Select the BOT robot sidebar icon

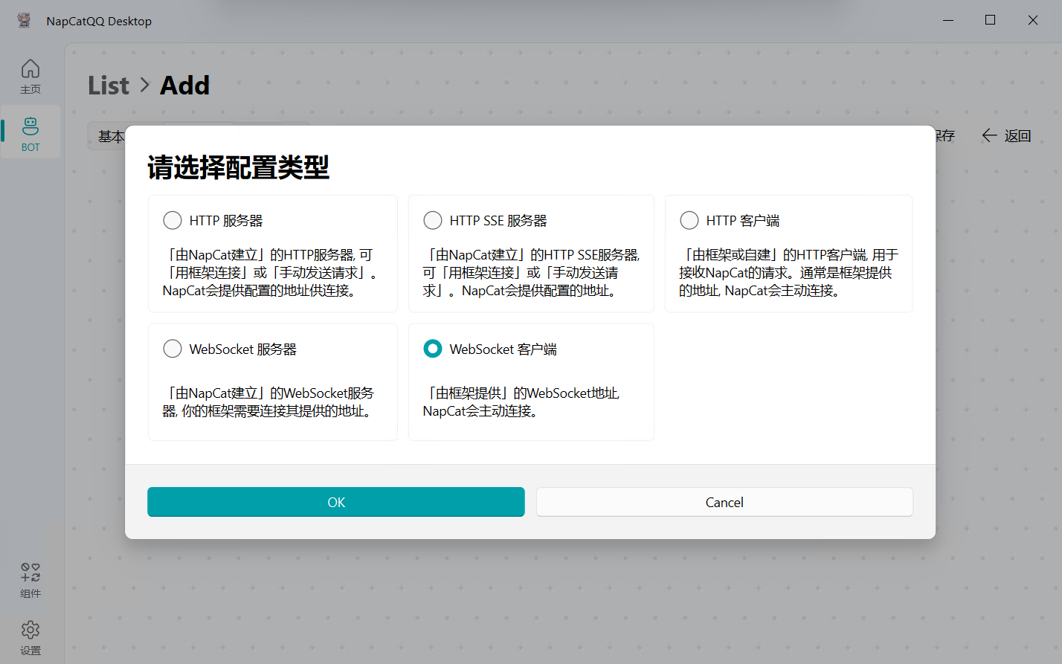(x=30, y=126)
